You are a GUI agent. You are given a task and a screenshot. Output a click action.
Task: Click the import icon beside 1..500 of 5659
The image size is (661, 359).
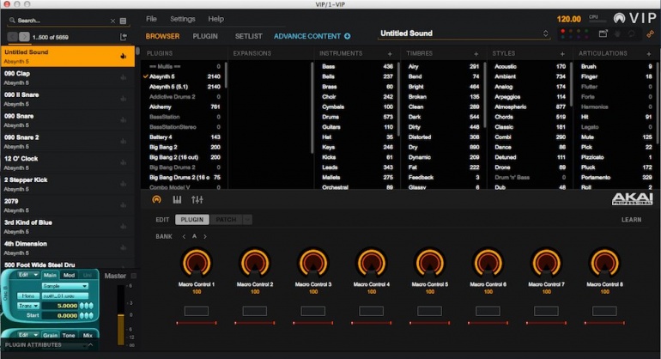124,37
